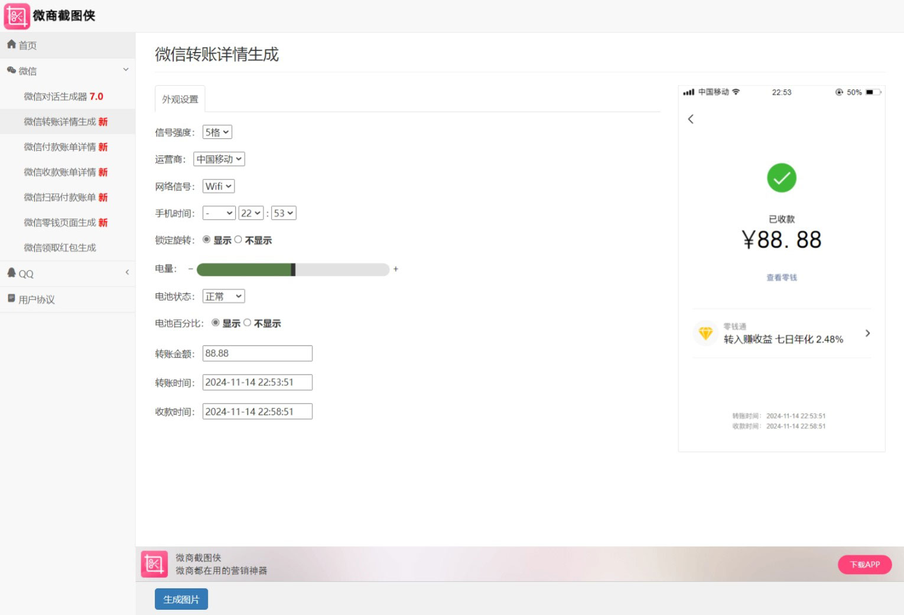Click the grey unfilled part of 电量 slider
Image resolution: width=904 pixels, height=615 pixels.
[x=343, y=269]
